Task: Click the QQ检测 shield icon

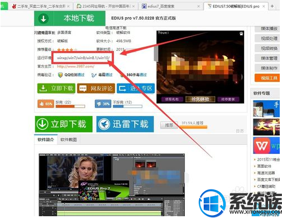Action: tap(60, 75)
